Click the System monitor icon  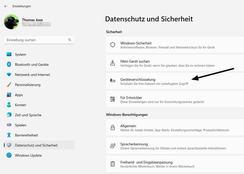(x=9, y=54)
